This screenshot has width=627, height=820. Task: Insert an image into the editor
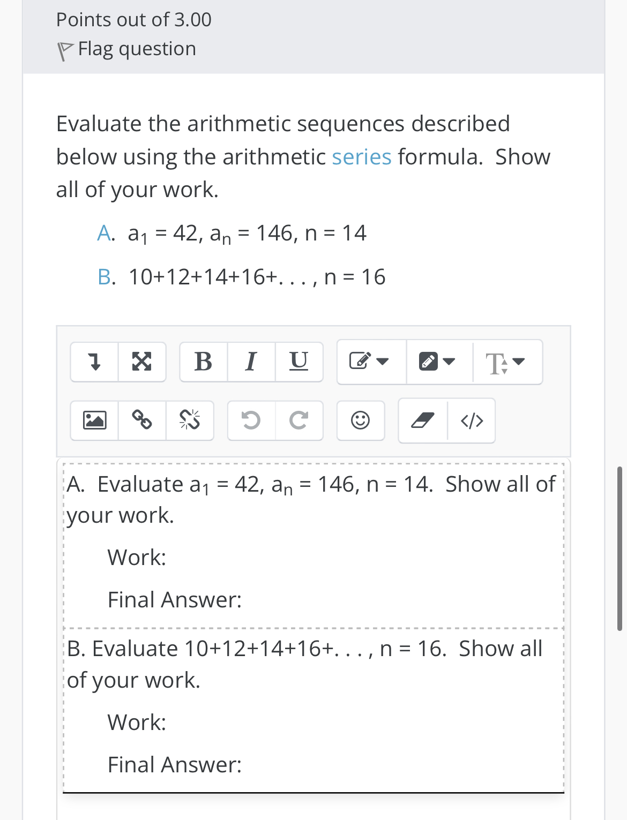coord(95,420)
